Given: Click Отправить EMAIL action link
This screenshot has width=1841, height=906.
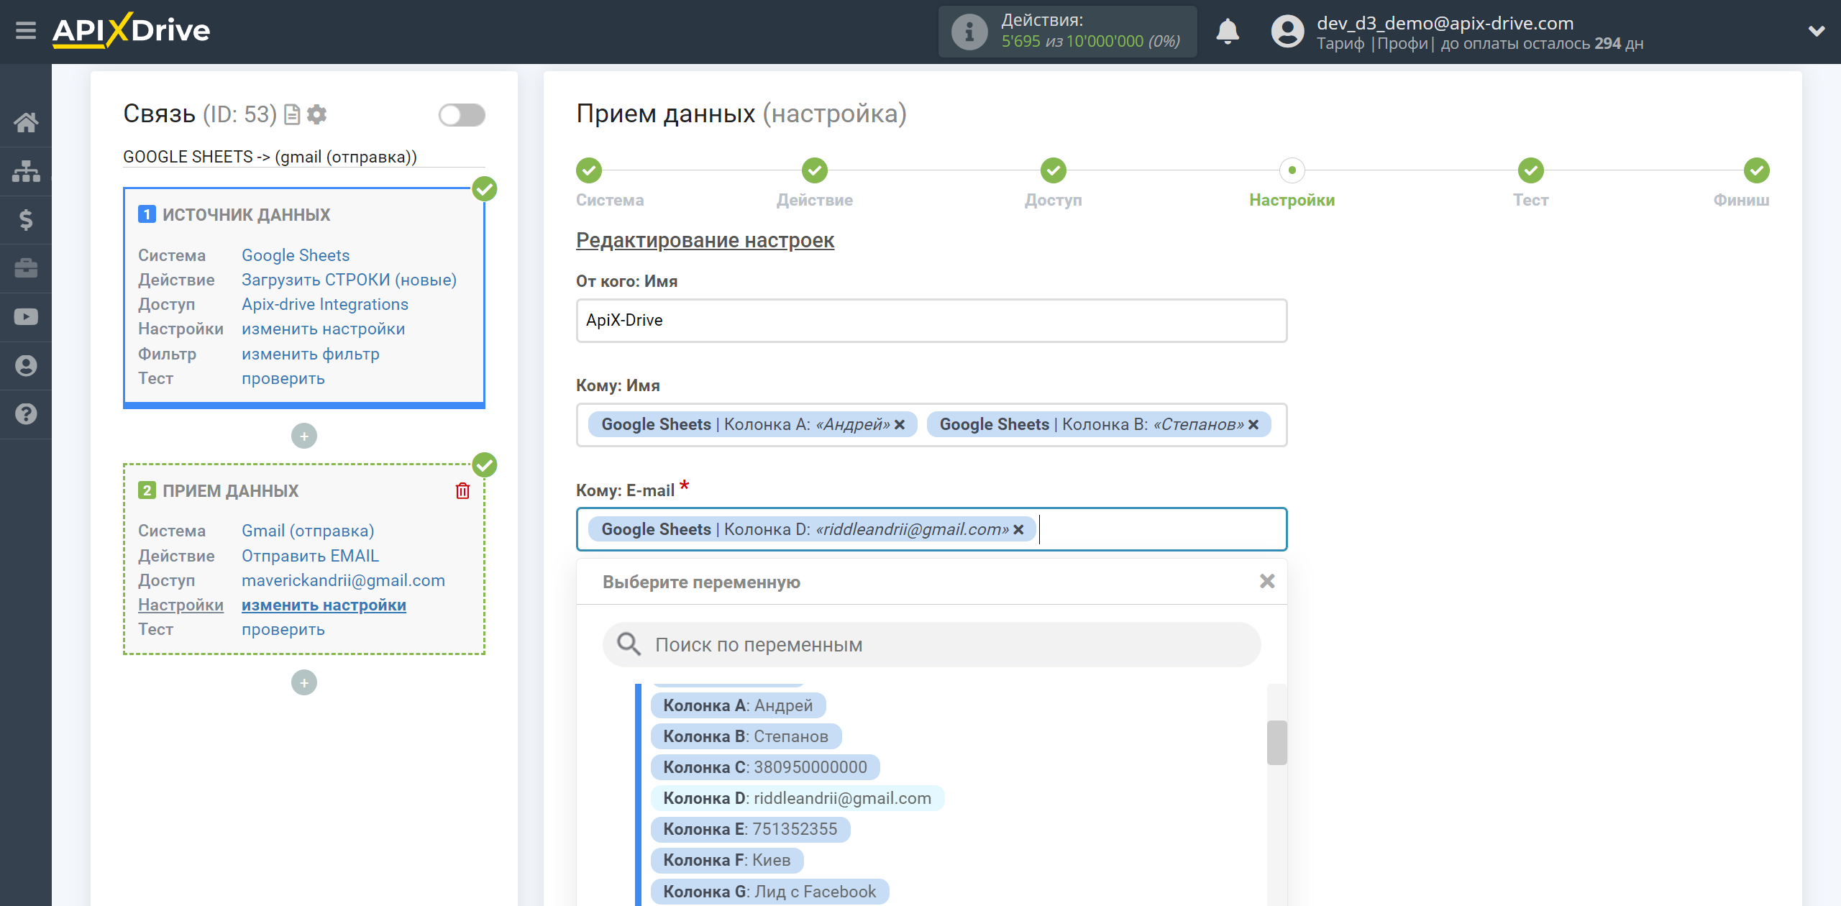Looking at the screenshot, I should point(310,556).
